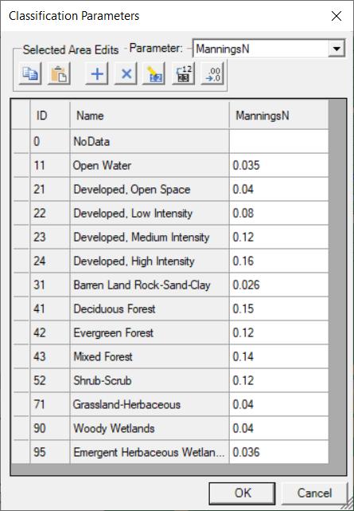Open the Parameter dropdown arrow
Screen dimensions: 354x511
point(336,49)
